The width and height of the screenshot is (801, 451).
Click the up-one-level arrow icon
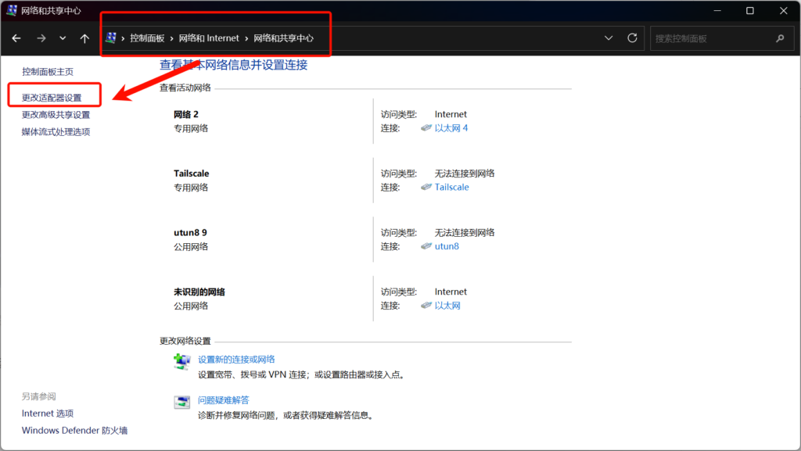click(x=84, y=38)
